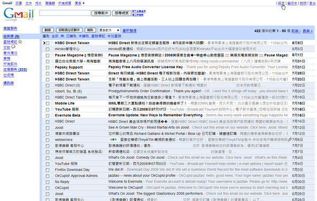Select the Evernote Beta email checkbox

[48, 116]
